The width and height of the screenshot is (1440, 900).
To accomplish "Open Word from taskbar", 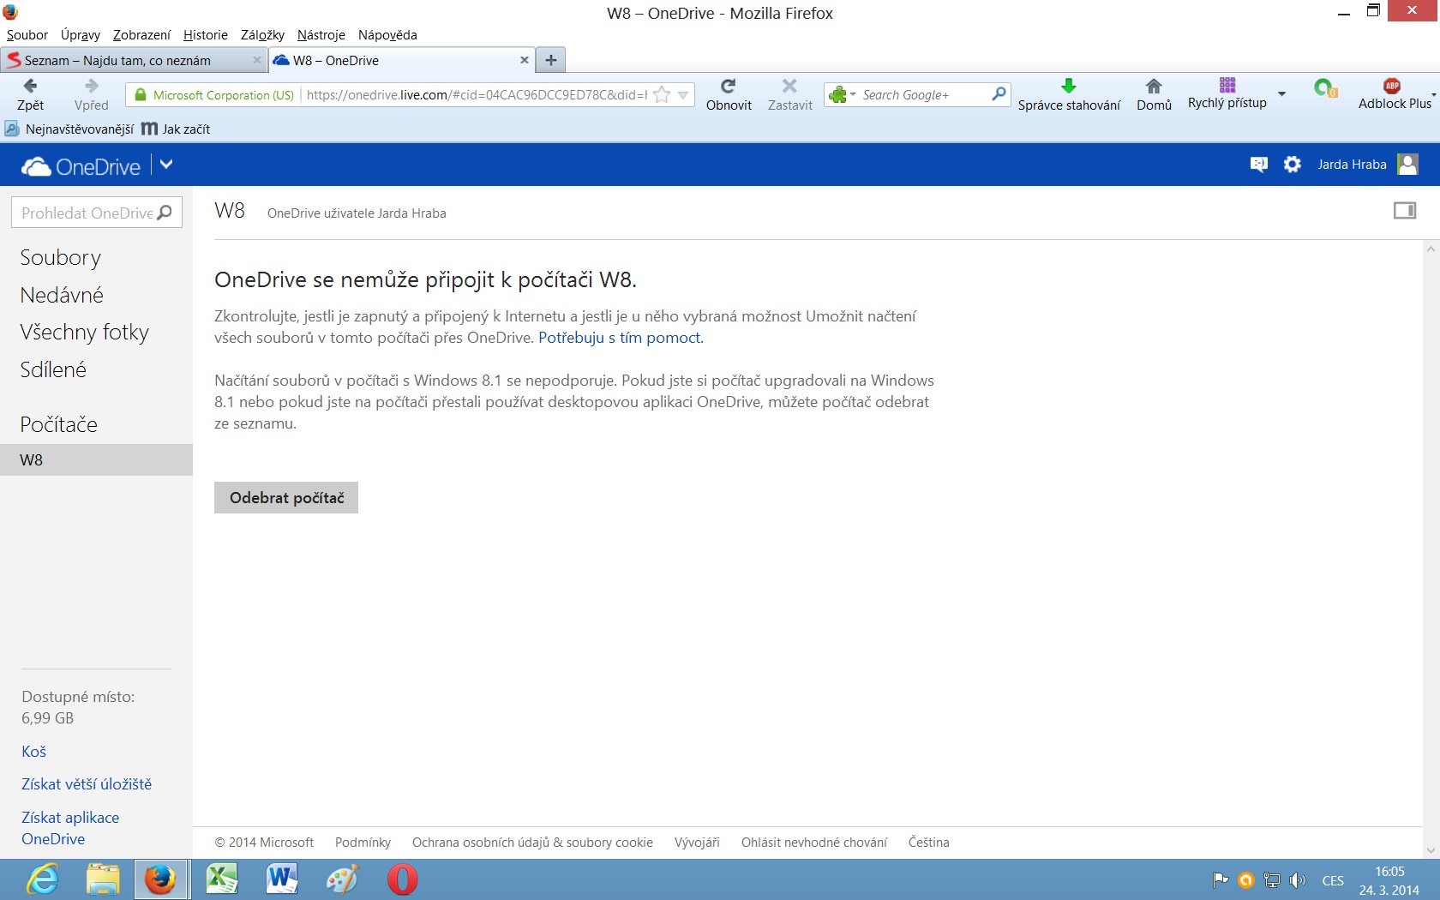I will [x=282, y=879].
